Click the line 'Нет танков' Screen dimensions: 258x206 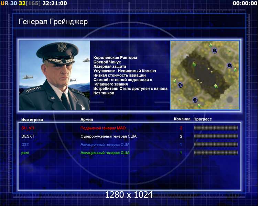(x=104, y=93)
